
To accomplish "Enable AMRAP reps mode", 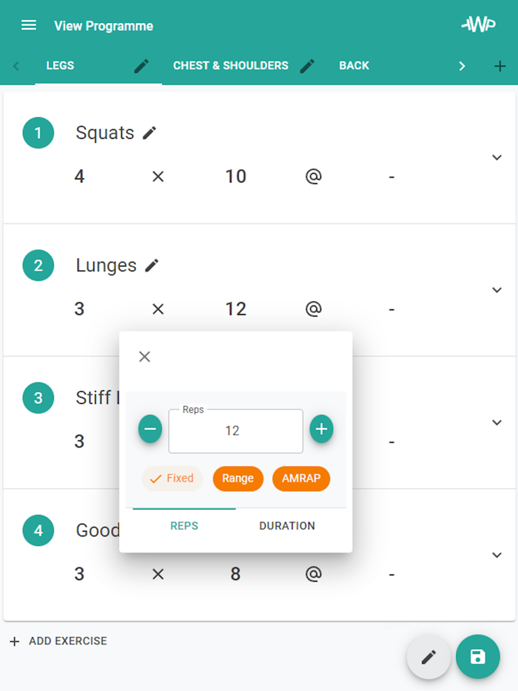I will (300, 479).
